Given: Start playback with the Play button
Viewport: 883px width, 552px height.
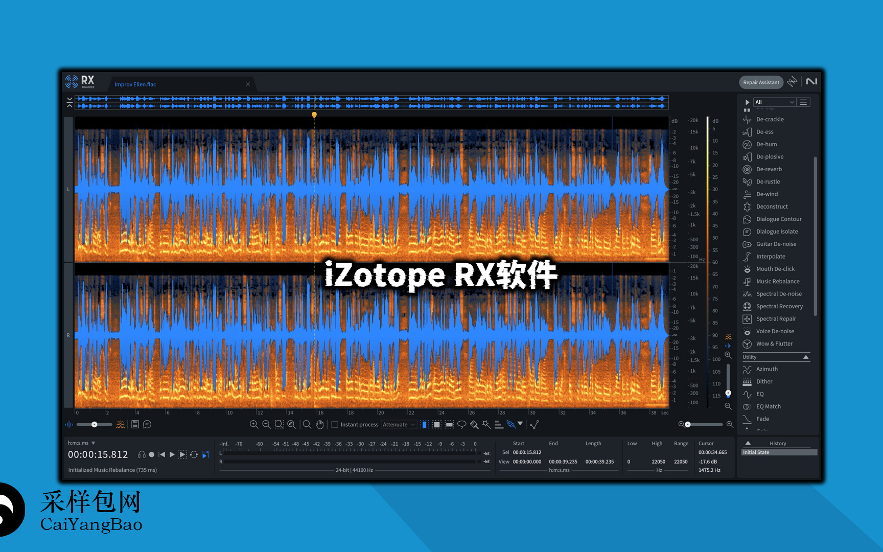Looking at the screenshot, I should [x=172, y=454].
